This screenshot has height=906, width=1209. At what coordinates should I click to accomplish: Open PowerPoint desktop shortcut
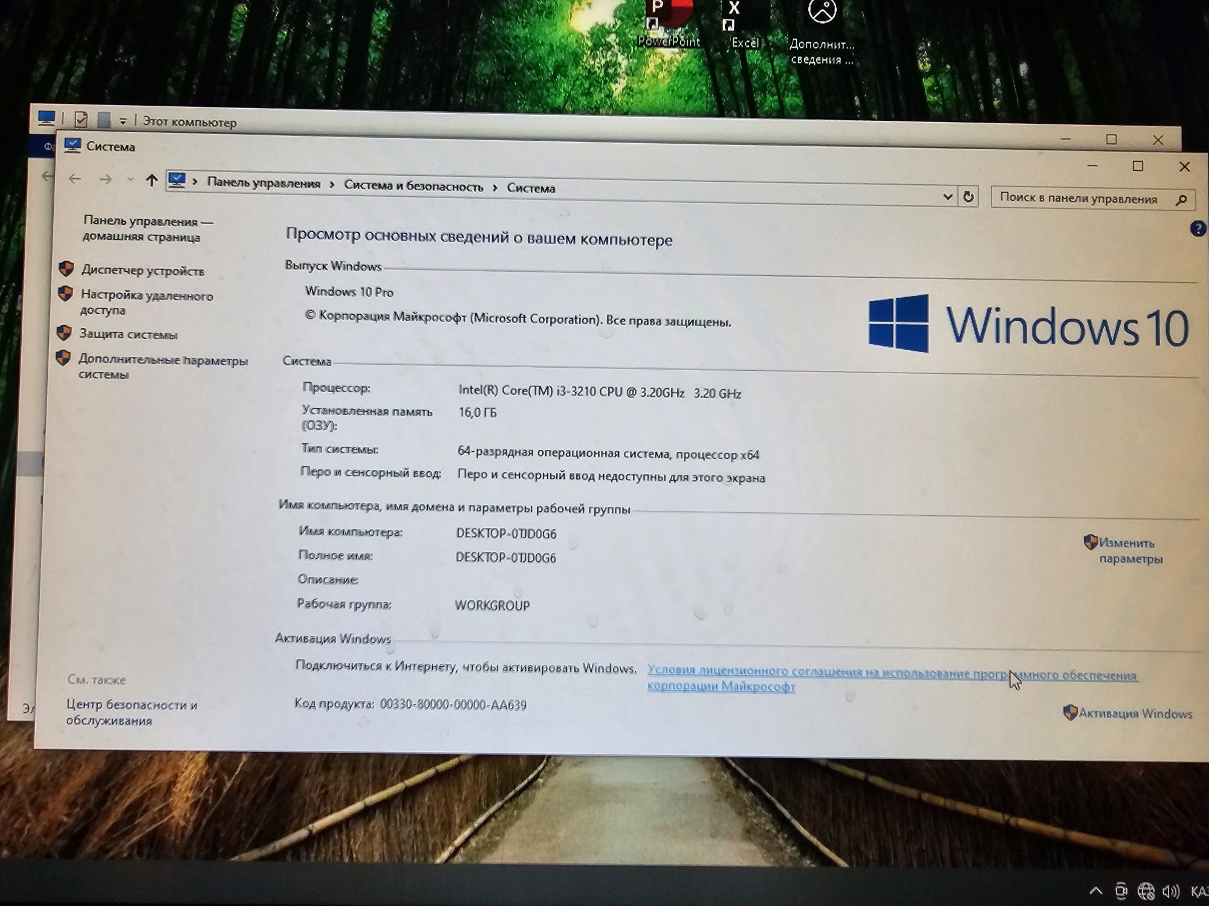(x=669, y=24)
